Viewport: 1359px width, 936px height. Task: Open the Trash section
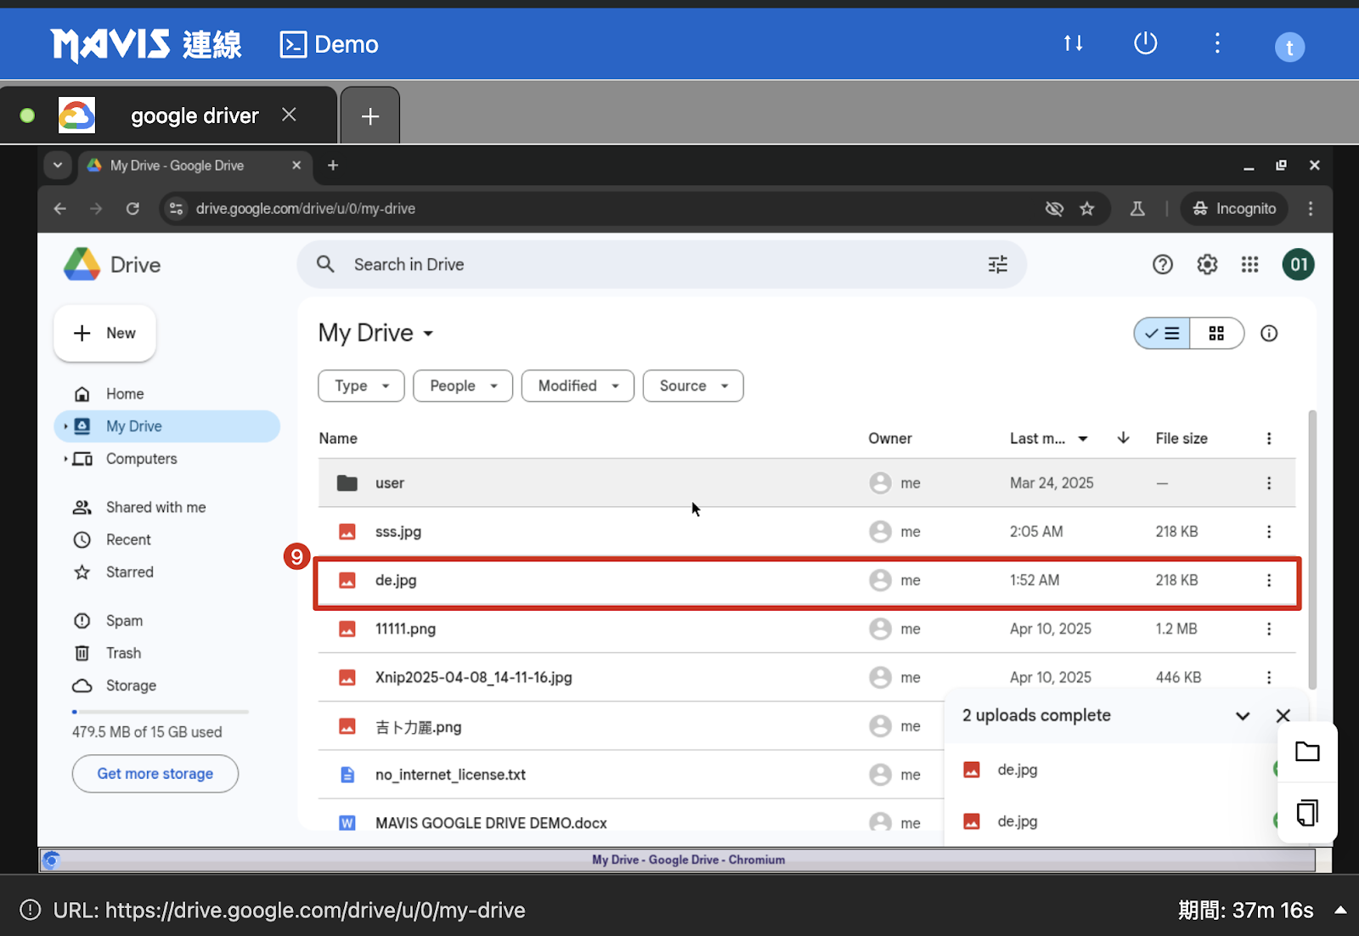pos(123,653)
